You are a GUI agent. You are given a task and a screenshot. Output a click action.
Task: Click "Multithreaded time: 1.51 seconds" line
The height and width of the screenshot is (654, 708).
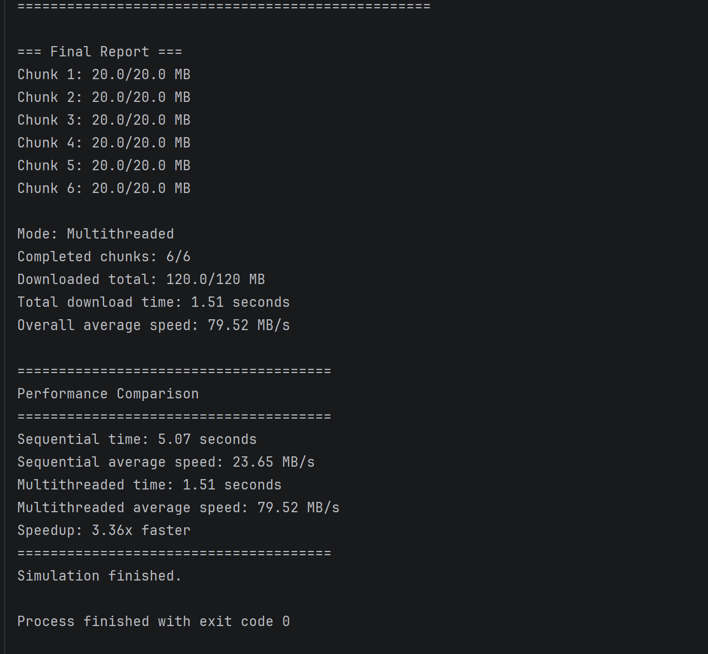click(150, 485)
